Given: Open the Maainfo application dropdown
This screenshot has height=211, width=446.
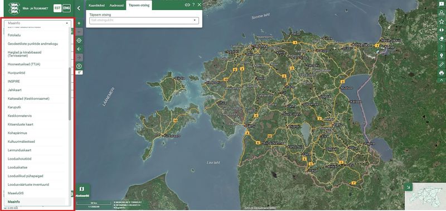Looking at the screenshot, I should tap(37, 23).
